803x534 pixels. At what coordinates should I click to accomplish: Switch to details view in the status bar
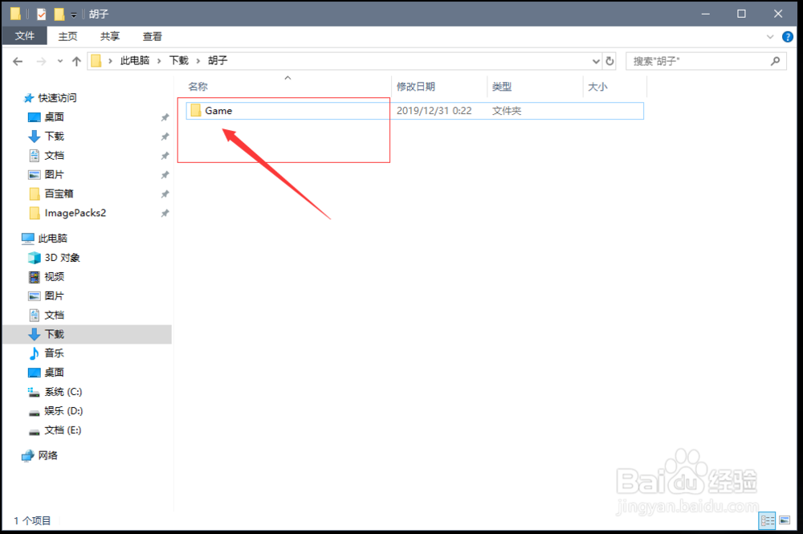(767, 520)
